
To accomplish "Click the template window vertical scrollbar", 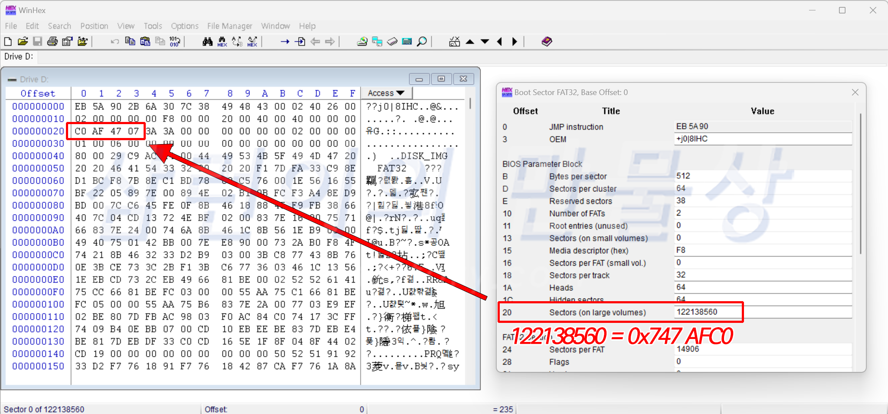I will point(860,184).
